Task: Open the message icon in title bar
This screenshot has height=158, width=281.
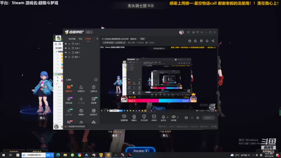Action: point(188,32)
